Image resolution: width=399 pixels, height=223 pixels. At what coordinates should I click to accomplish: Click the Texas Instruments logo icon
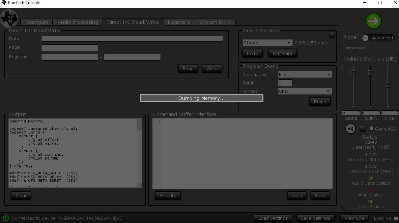click(x=9, y=18)
